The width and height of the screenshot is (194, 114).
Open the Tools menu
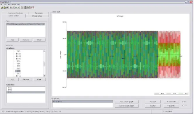point(5,4)
